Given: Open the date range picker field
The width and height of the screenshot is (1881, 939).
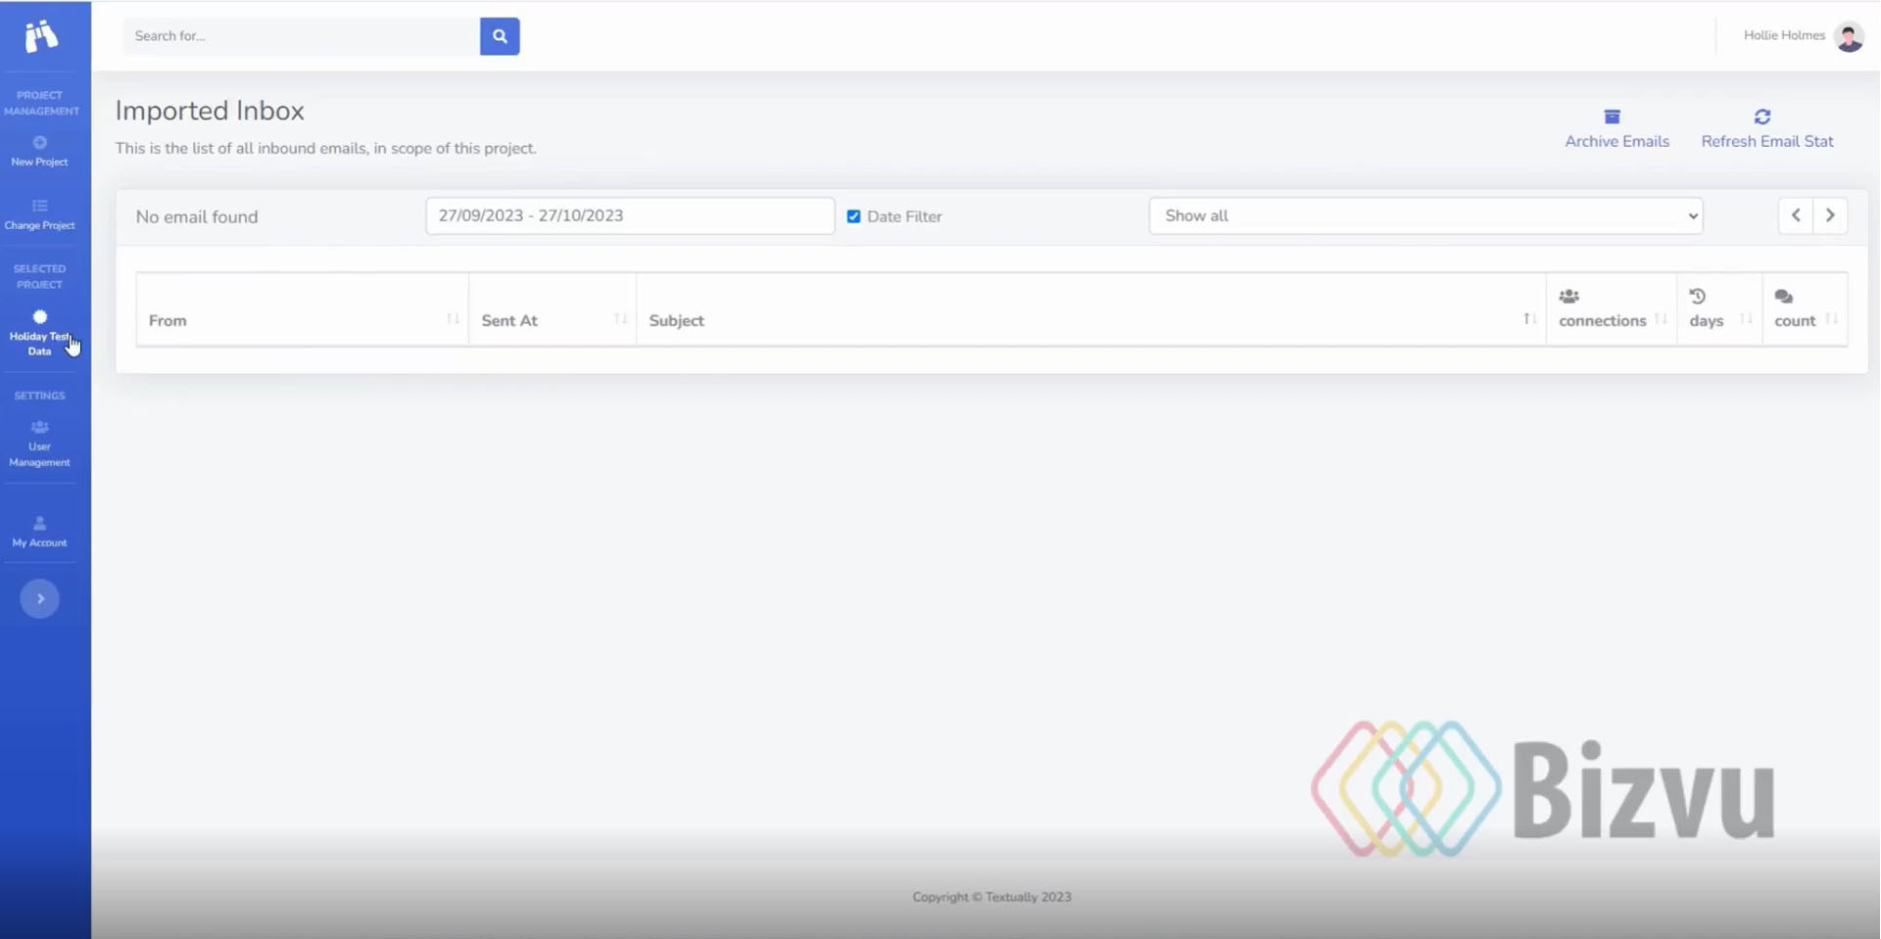Looking at the screenshot, I should [629, 215].
